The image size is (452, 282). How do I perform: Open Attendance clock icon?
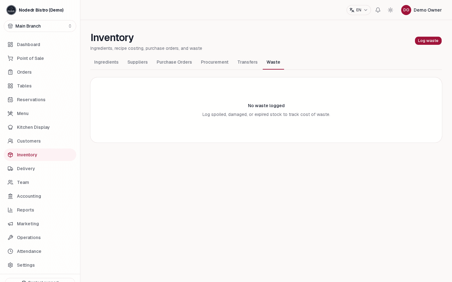point(10,251)
